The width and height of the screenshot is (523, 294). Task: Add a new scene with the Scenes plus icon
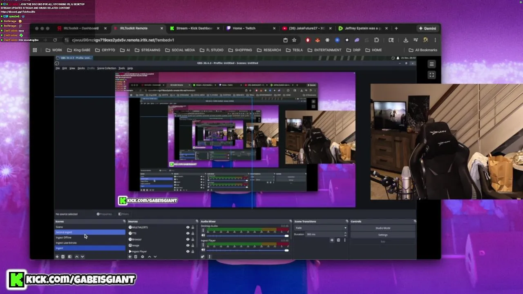[57, 256]
